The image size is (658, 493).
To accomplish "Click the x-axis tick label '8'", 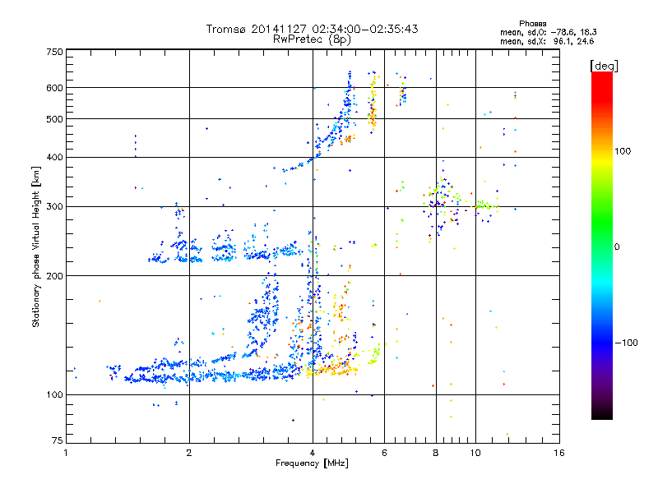I will click(x=436, y=453).
